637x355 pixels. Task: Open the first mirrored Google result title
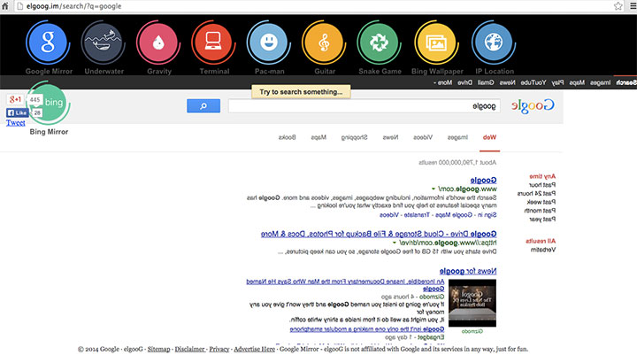(x=483, y=180)
